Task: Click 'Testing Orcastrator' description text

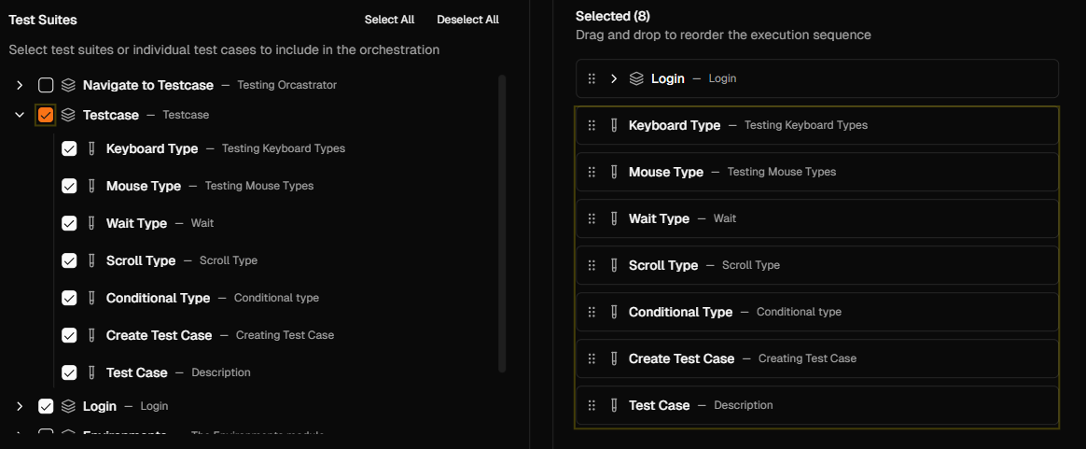Action: (x=286, y=85)
